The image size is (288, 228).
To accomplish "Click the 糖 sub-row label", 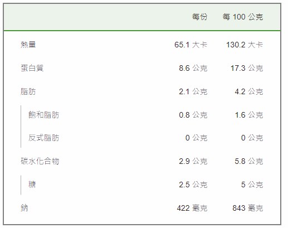I will coord(32,185).
